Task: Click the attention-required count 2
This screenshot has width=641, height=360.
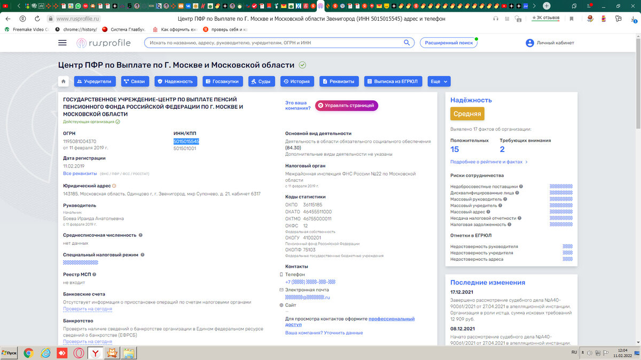Action: pyautogui.click(x=502, y=149)
